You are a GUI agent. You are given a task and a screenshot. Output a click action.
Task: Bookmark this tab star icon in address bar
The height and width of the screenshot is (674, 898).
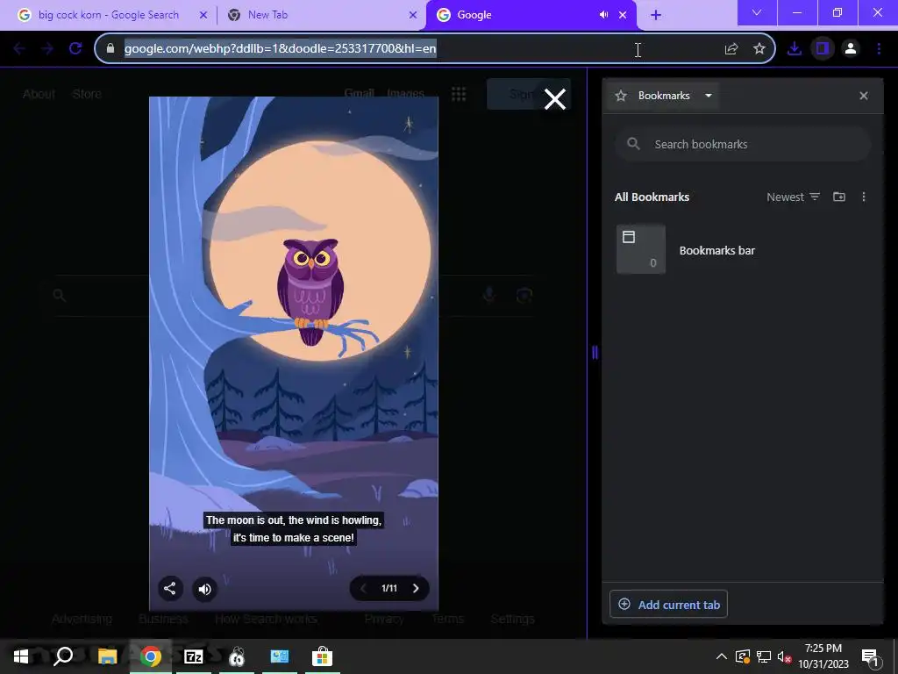tap(759, 49)
